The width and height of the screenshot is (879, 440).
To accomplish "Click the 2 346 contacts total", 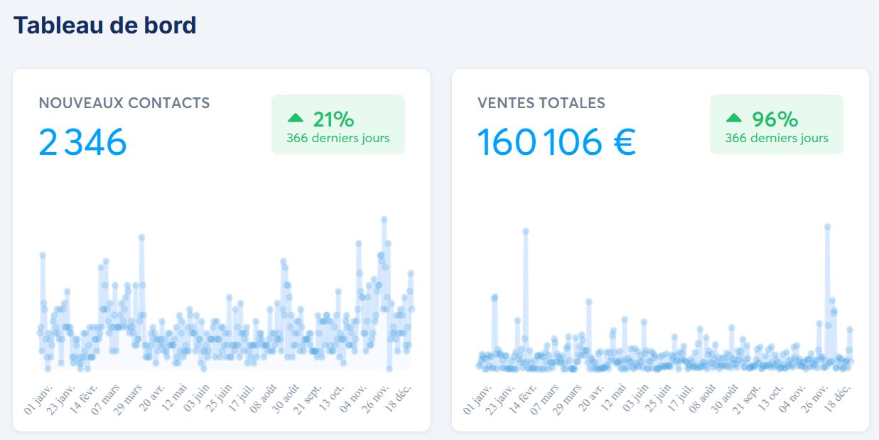I will coord(83,142).
